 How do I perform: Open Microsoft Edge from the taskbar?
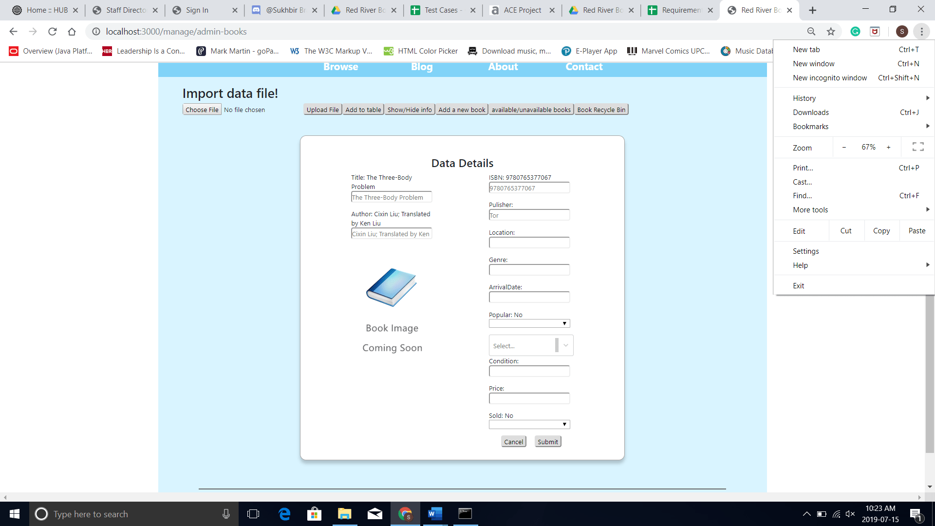[x=284, y=514]
